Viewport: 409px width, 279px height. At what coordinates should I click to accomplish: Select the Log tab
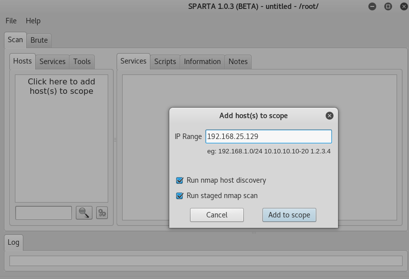point(13,242)
